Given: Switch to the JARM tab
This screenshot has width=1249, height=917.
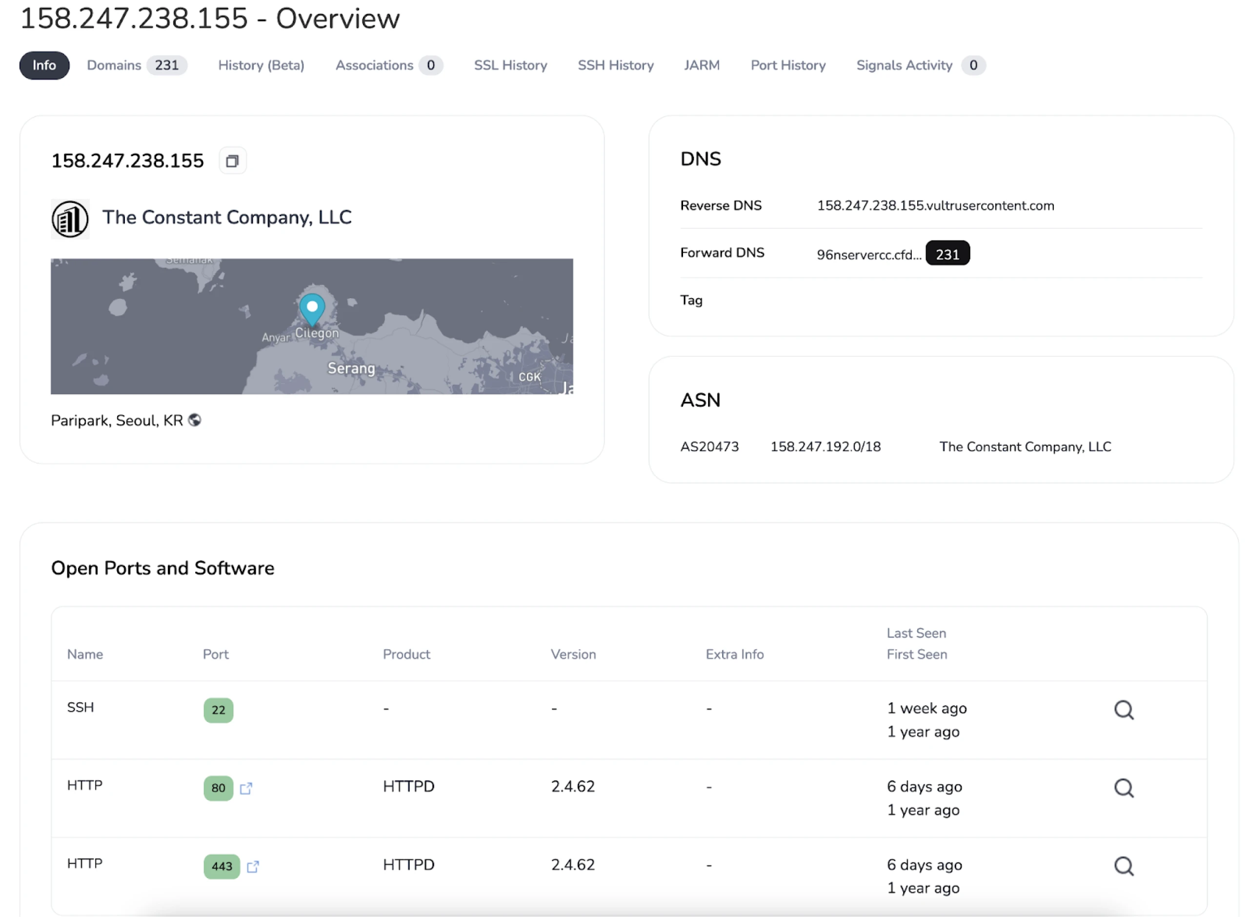Looking at the screenshot, I should 701,65.
